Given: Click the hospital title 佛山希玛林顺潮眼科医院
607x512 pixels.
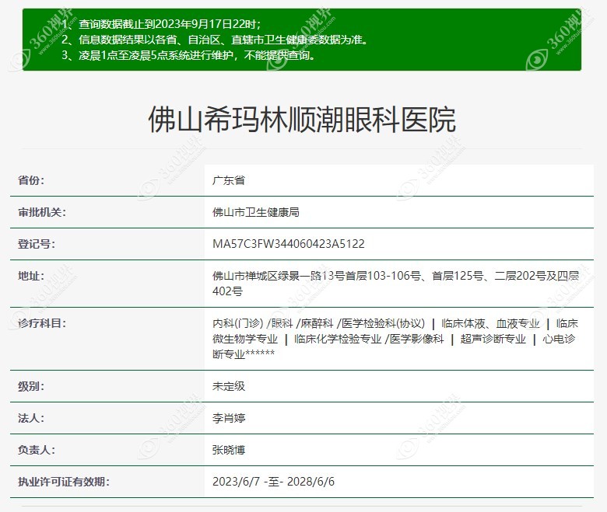Looking at the screenshot, I should [x=302, y=120].
